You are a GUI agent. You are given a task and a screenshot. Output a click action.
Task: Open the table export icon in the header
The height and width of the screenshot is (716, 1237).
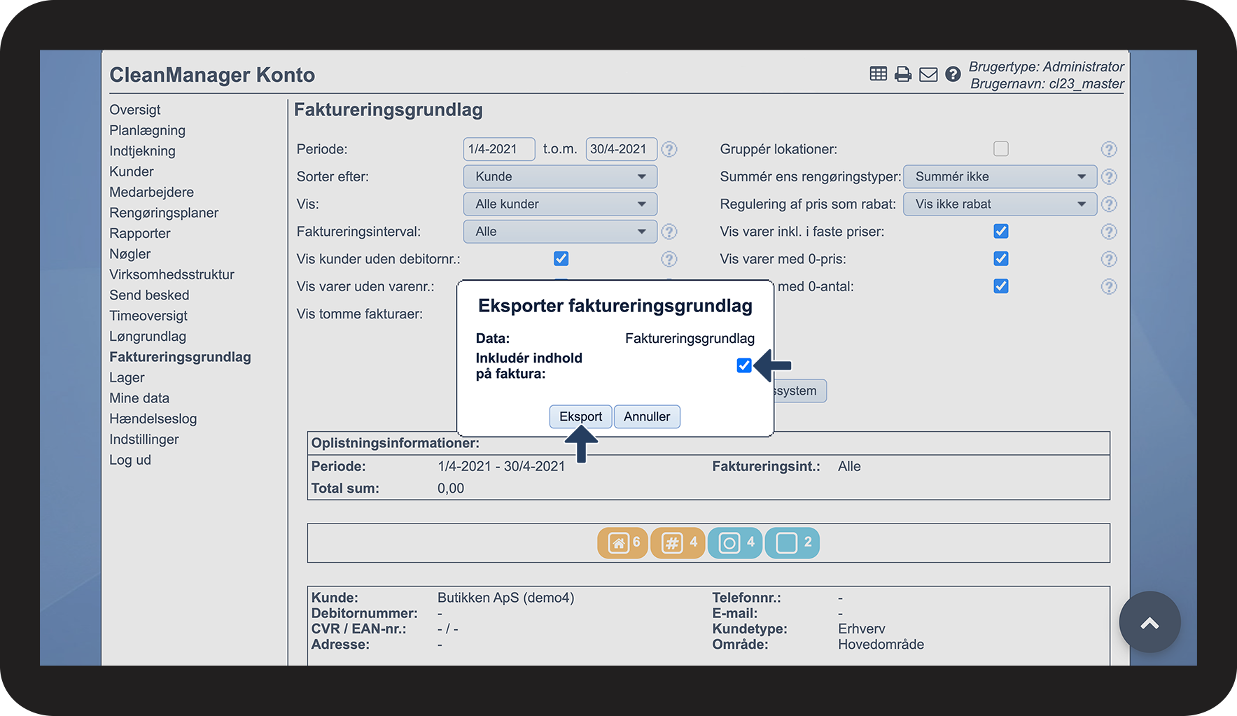pos(878,73)
